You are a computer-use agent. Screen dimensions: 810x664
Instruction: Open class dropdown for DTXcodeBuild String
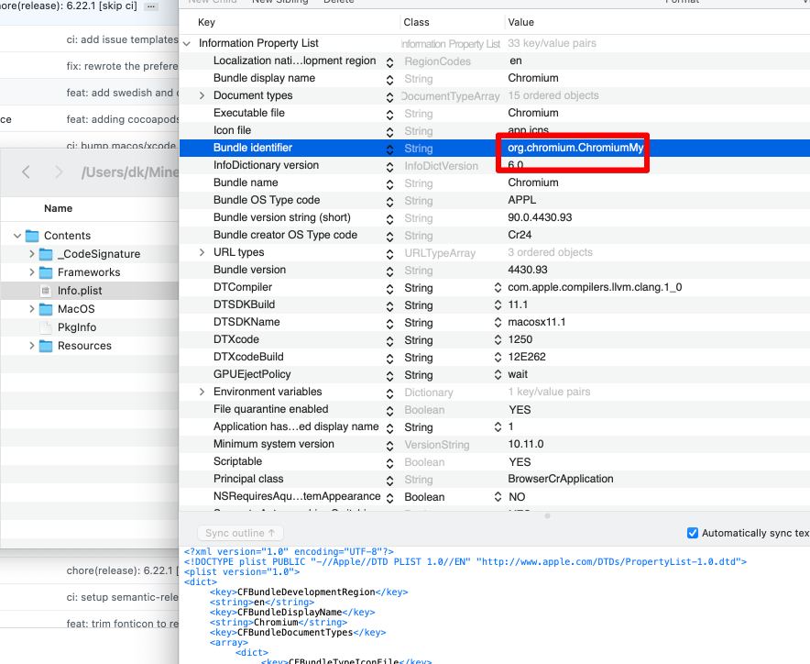(498, 358)
